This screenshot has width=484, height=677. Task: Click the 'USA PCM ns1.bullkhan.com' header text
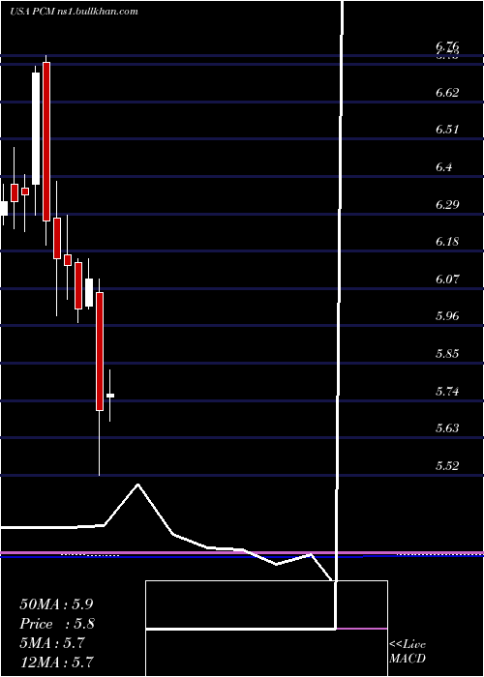tap(74, 12)
